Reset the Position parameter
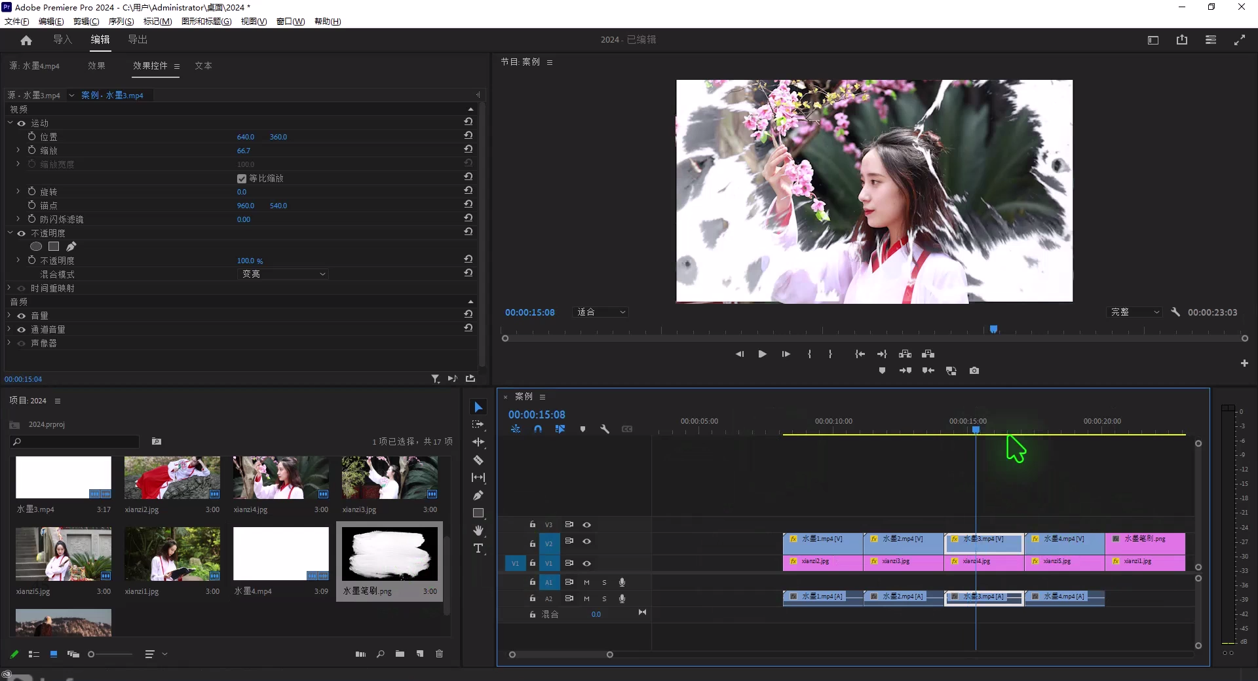The height and width of the screenshot is (681, 1258). point(468,136)
